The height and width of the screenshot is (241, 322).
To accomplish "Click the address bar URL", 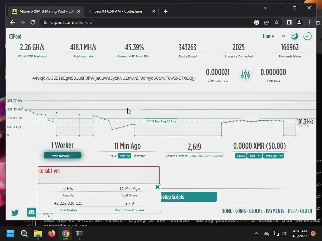I will pos(71,22).
